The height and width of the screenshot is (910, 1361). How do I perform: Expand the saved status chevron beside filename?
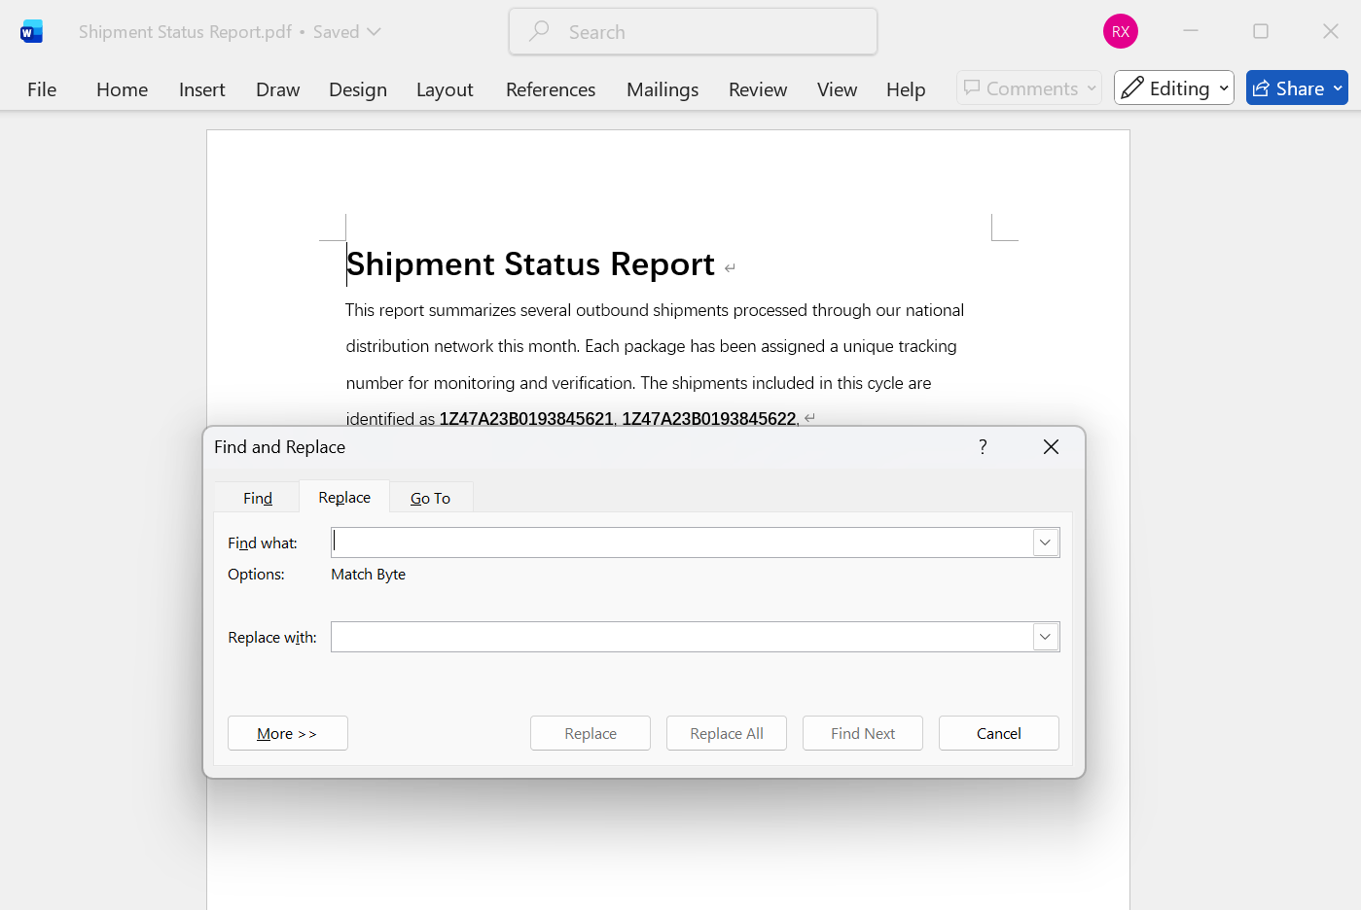[375, 32]
